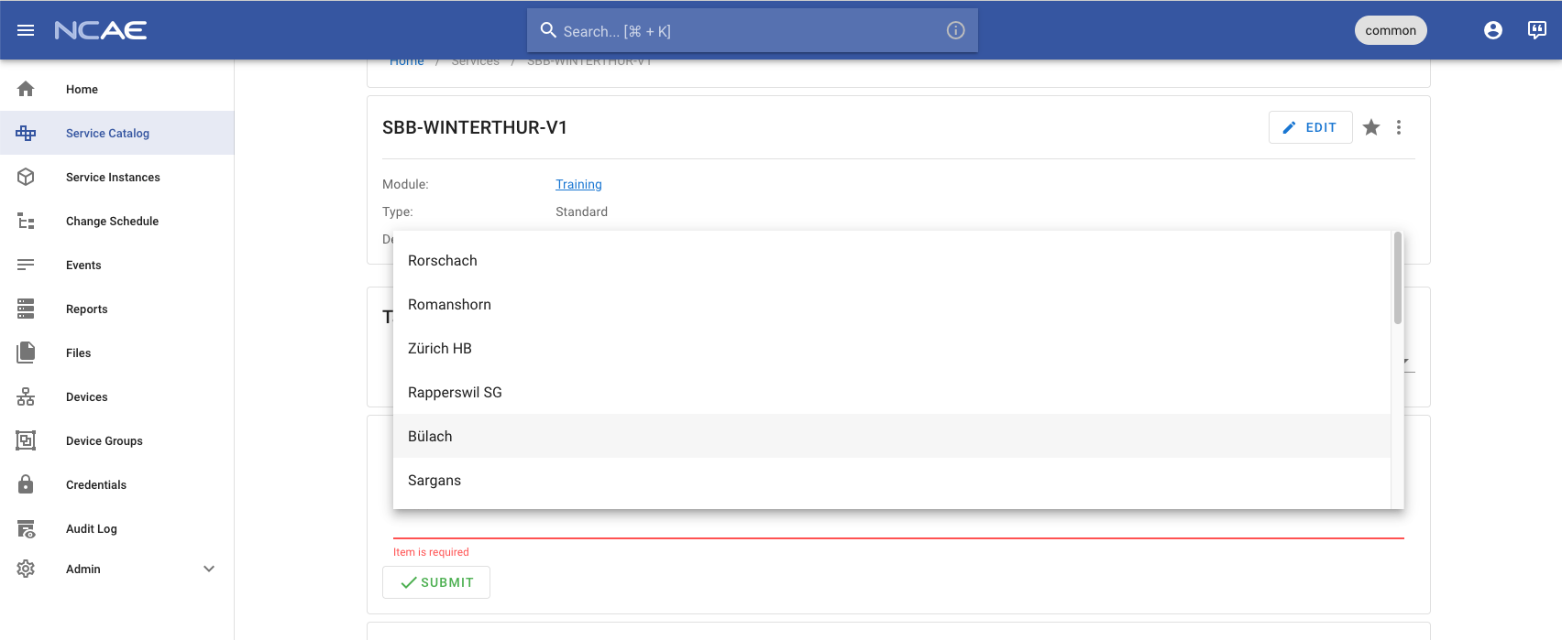1562x640 pixels.
Task: Click the SBB-WINTERTHUR-V1 title
Action: 475,127
